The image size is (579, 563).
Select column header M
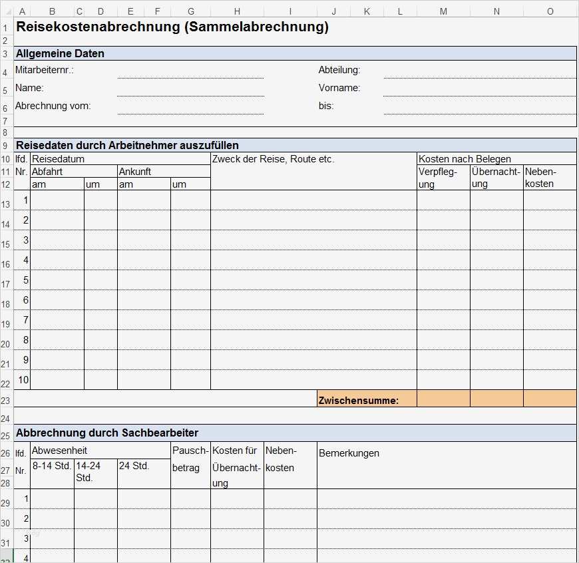tap(443, 11)
